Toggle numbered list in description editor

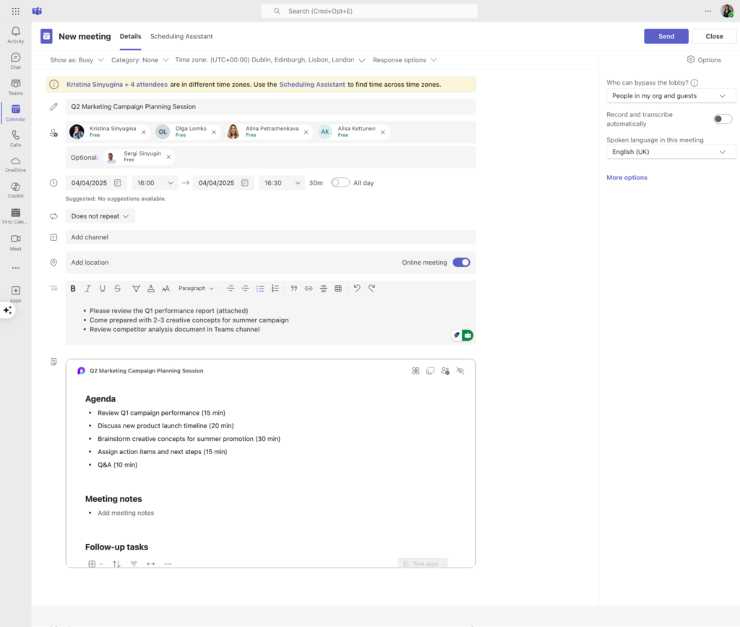click(275, 289)
